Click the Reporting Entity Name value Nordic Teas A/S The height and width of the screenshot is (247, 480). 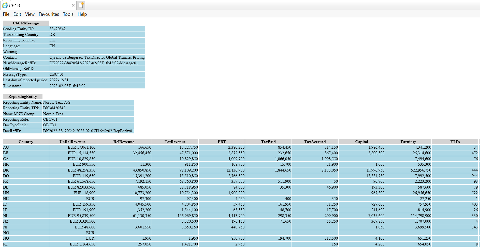[57, 102]
